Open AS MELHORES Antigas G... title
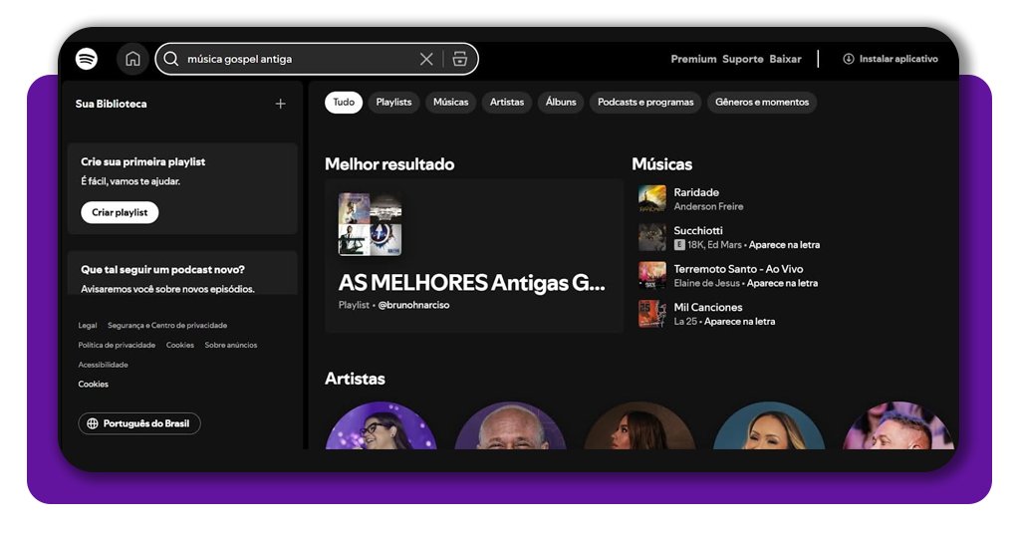Viewport: 1020px width, 534px height. (x=471, y=283)
